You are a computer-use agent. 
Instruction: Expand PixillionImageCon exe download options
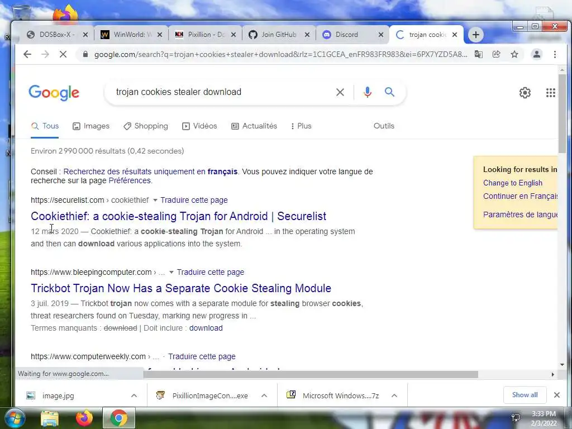264,395
